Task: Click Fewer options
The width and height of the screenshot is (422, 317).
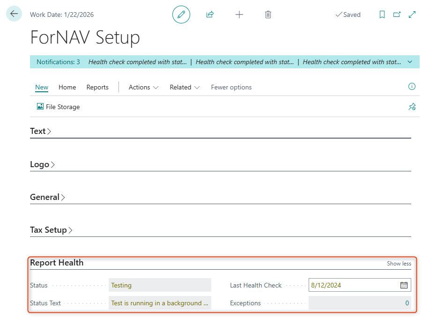Action: pos(231,87)
